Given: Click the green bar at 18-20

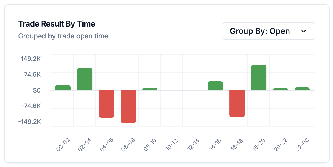Looking at the screenshot, I should point(259,77).
